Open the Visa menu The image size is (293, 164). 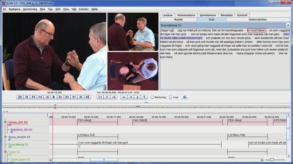click(66, 9)
